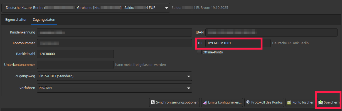Switch to the Eigenschaften tab
Screen dimensions: 342x111
[16, 20]
